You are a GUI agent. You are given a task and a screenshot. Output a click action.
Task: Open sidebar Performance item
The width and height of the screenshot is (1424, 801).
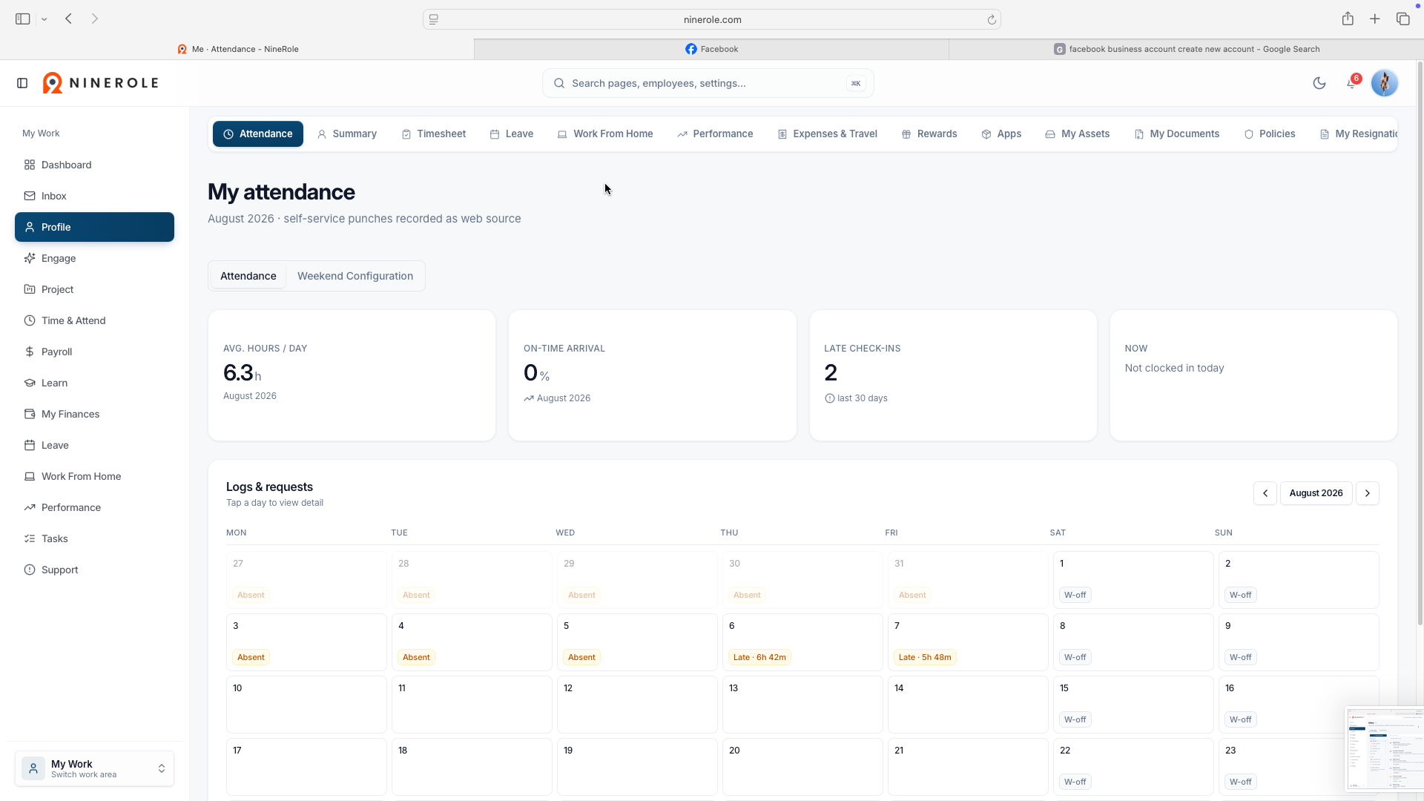click(x=94, y=507)
